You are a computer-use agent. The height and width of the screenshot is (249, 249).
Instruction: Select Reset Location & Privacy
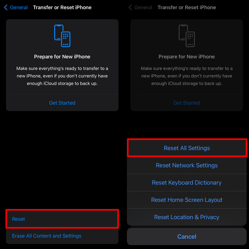tap(187, 217)
